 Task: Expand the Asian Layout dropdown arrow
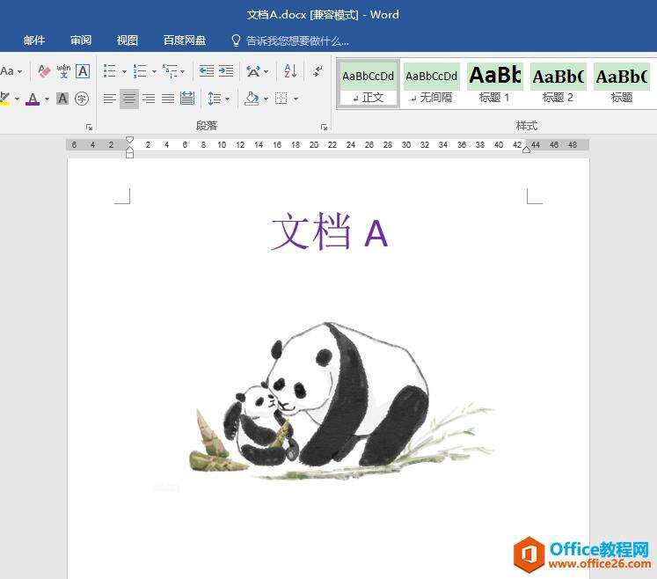(x=266, y=71)
